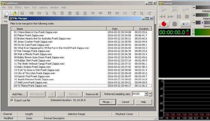Screen dimensions: 210x121
Task: Click the Add Files... button
Action: point(19,94)
